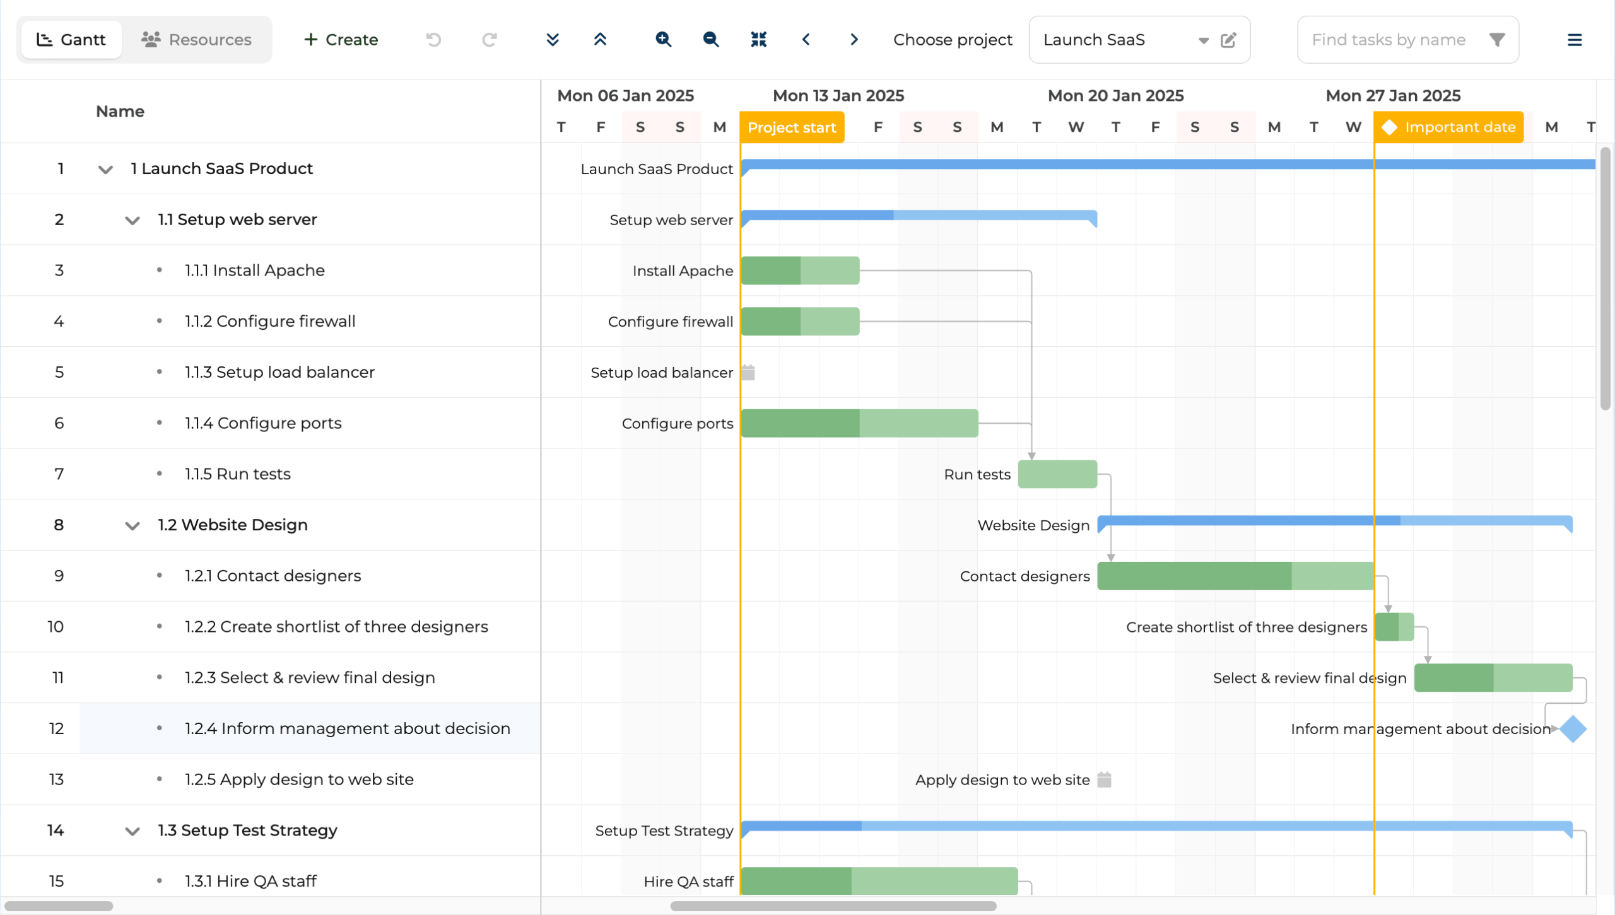
Task: Click the Choose project label
Action: pyautogui.click(x=953, y=40)
